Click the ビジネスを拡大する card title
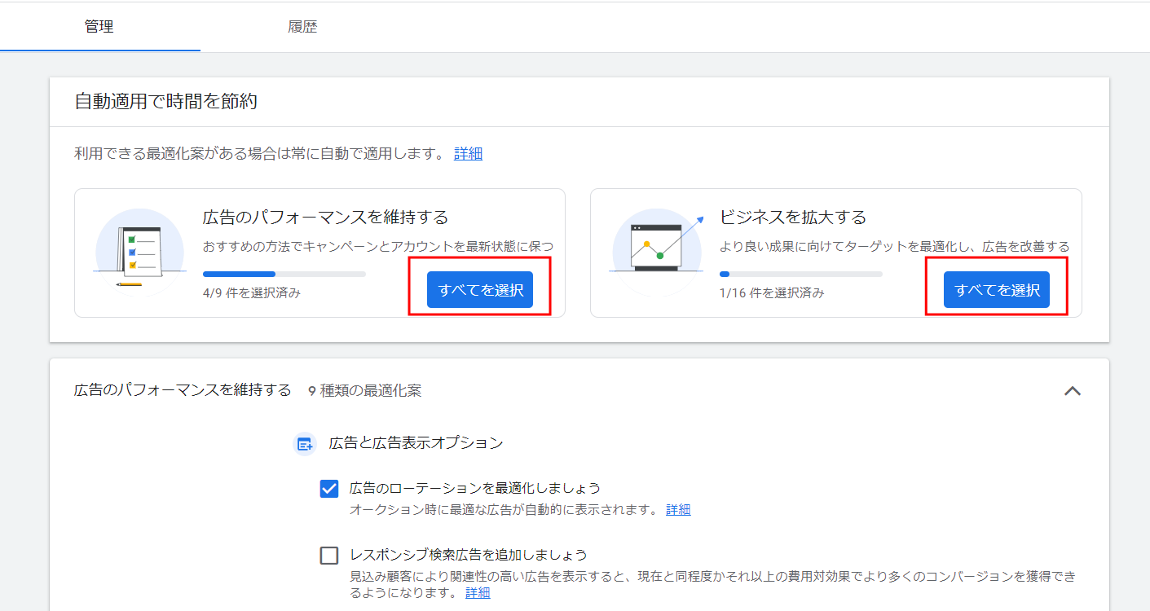 [x=792, y=218]
